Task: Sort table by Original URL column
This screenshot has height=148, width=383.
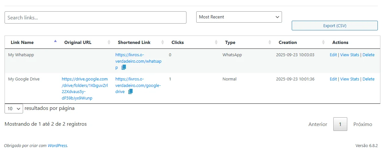Action: pos(85,42)
